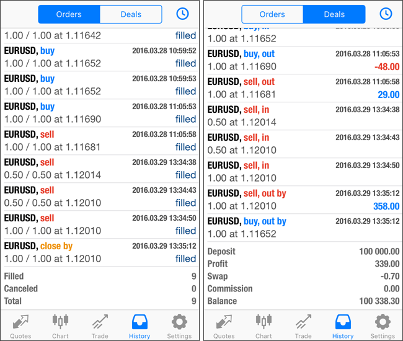This screenshot has width=403, height=341.
Task: Switch to Orders tab on the right screen
Action: (272, 14)
